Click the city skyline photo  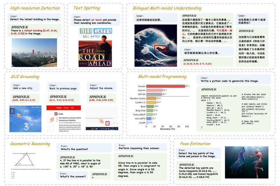point(34,52)
